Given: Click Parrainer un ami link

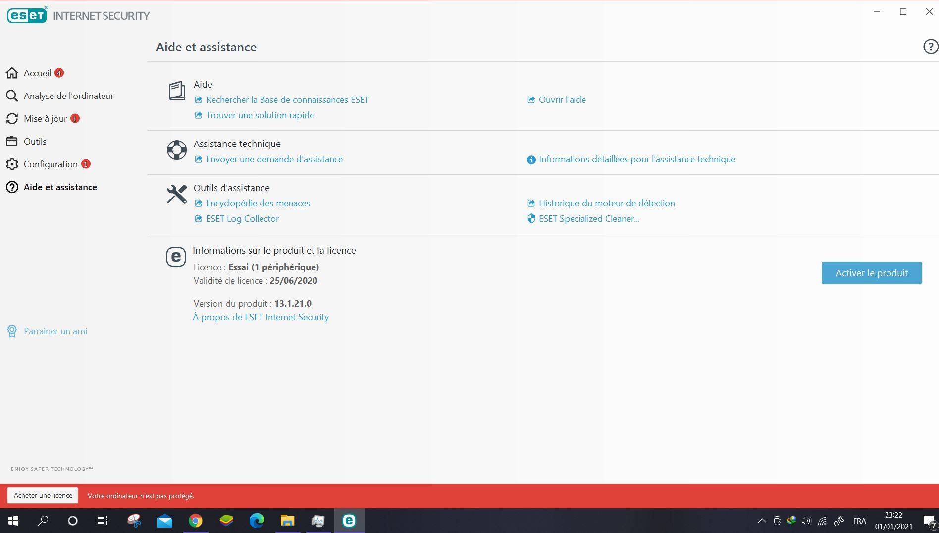Looking at the screenshot, I should (55, 331).
